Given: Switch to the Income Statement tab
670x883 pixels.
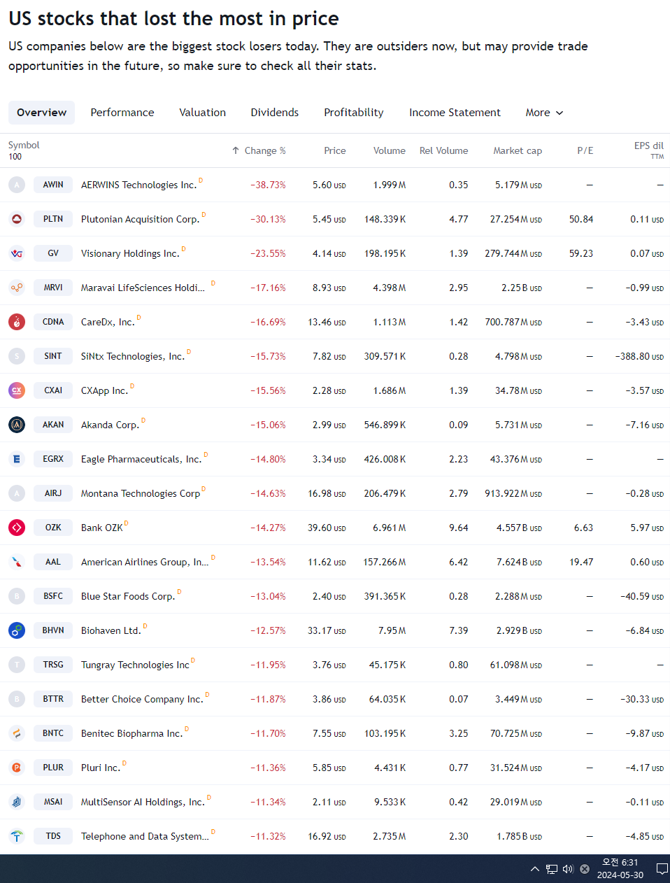Looking at the screenshot, I should click(455, 113).
